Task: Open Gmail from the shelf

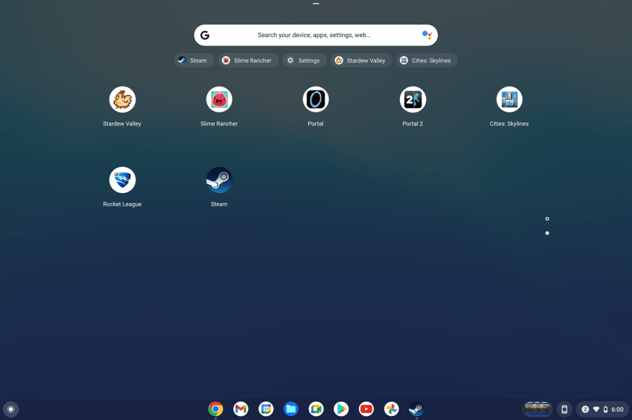Action: (240, 409)
